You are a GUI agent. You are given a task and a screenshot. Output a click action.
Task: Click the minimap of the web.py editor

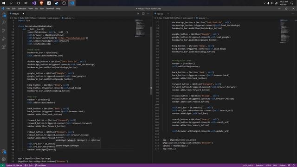[x=140, y=28]
